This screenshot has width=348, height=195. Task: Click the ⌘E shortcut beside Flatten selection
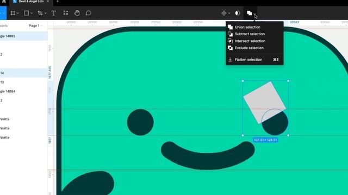(x=276, y=60)
